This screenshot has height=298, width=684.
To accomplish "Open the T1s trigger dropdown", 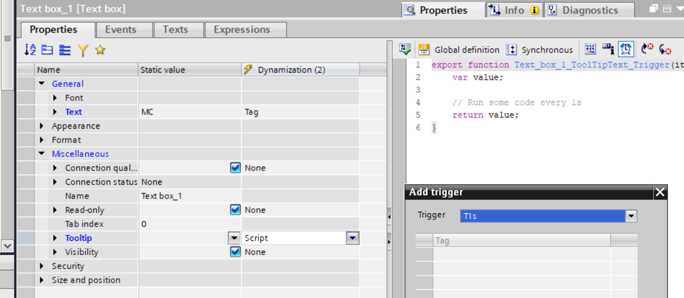I will coord(631,216).
